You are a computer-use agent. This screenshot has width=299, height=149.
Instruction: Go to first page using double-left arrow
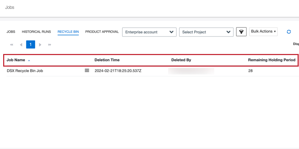pos(12,45)
